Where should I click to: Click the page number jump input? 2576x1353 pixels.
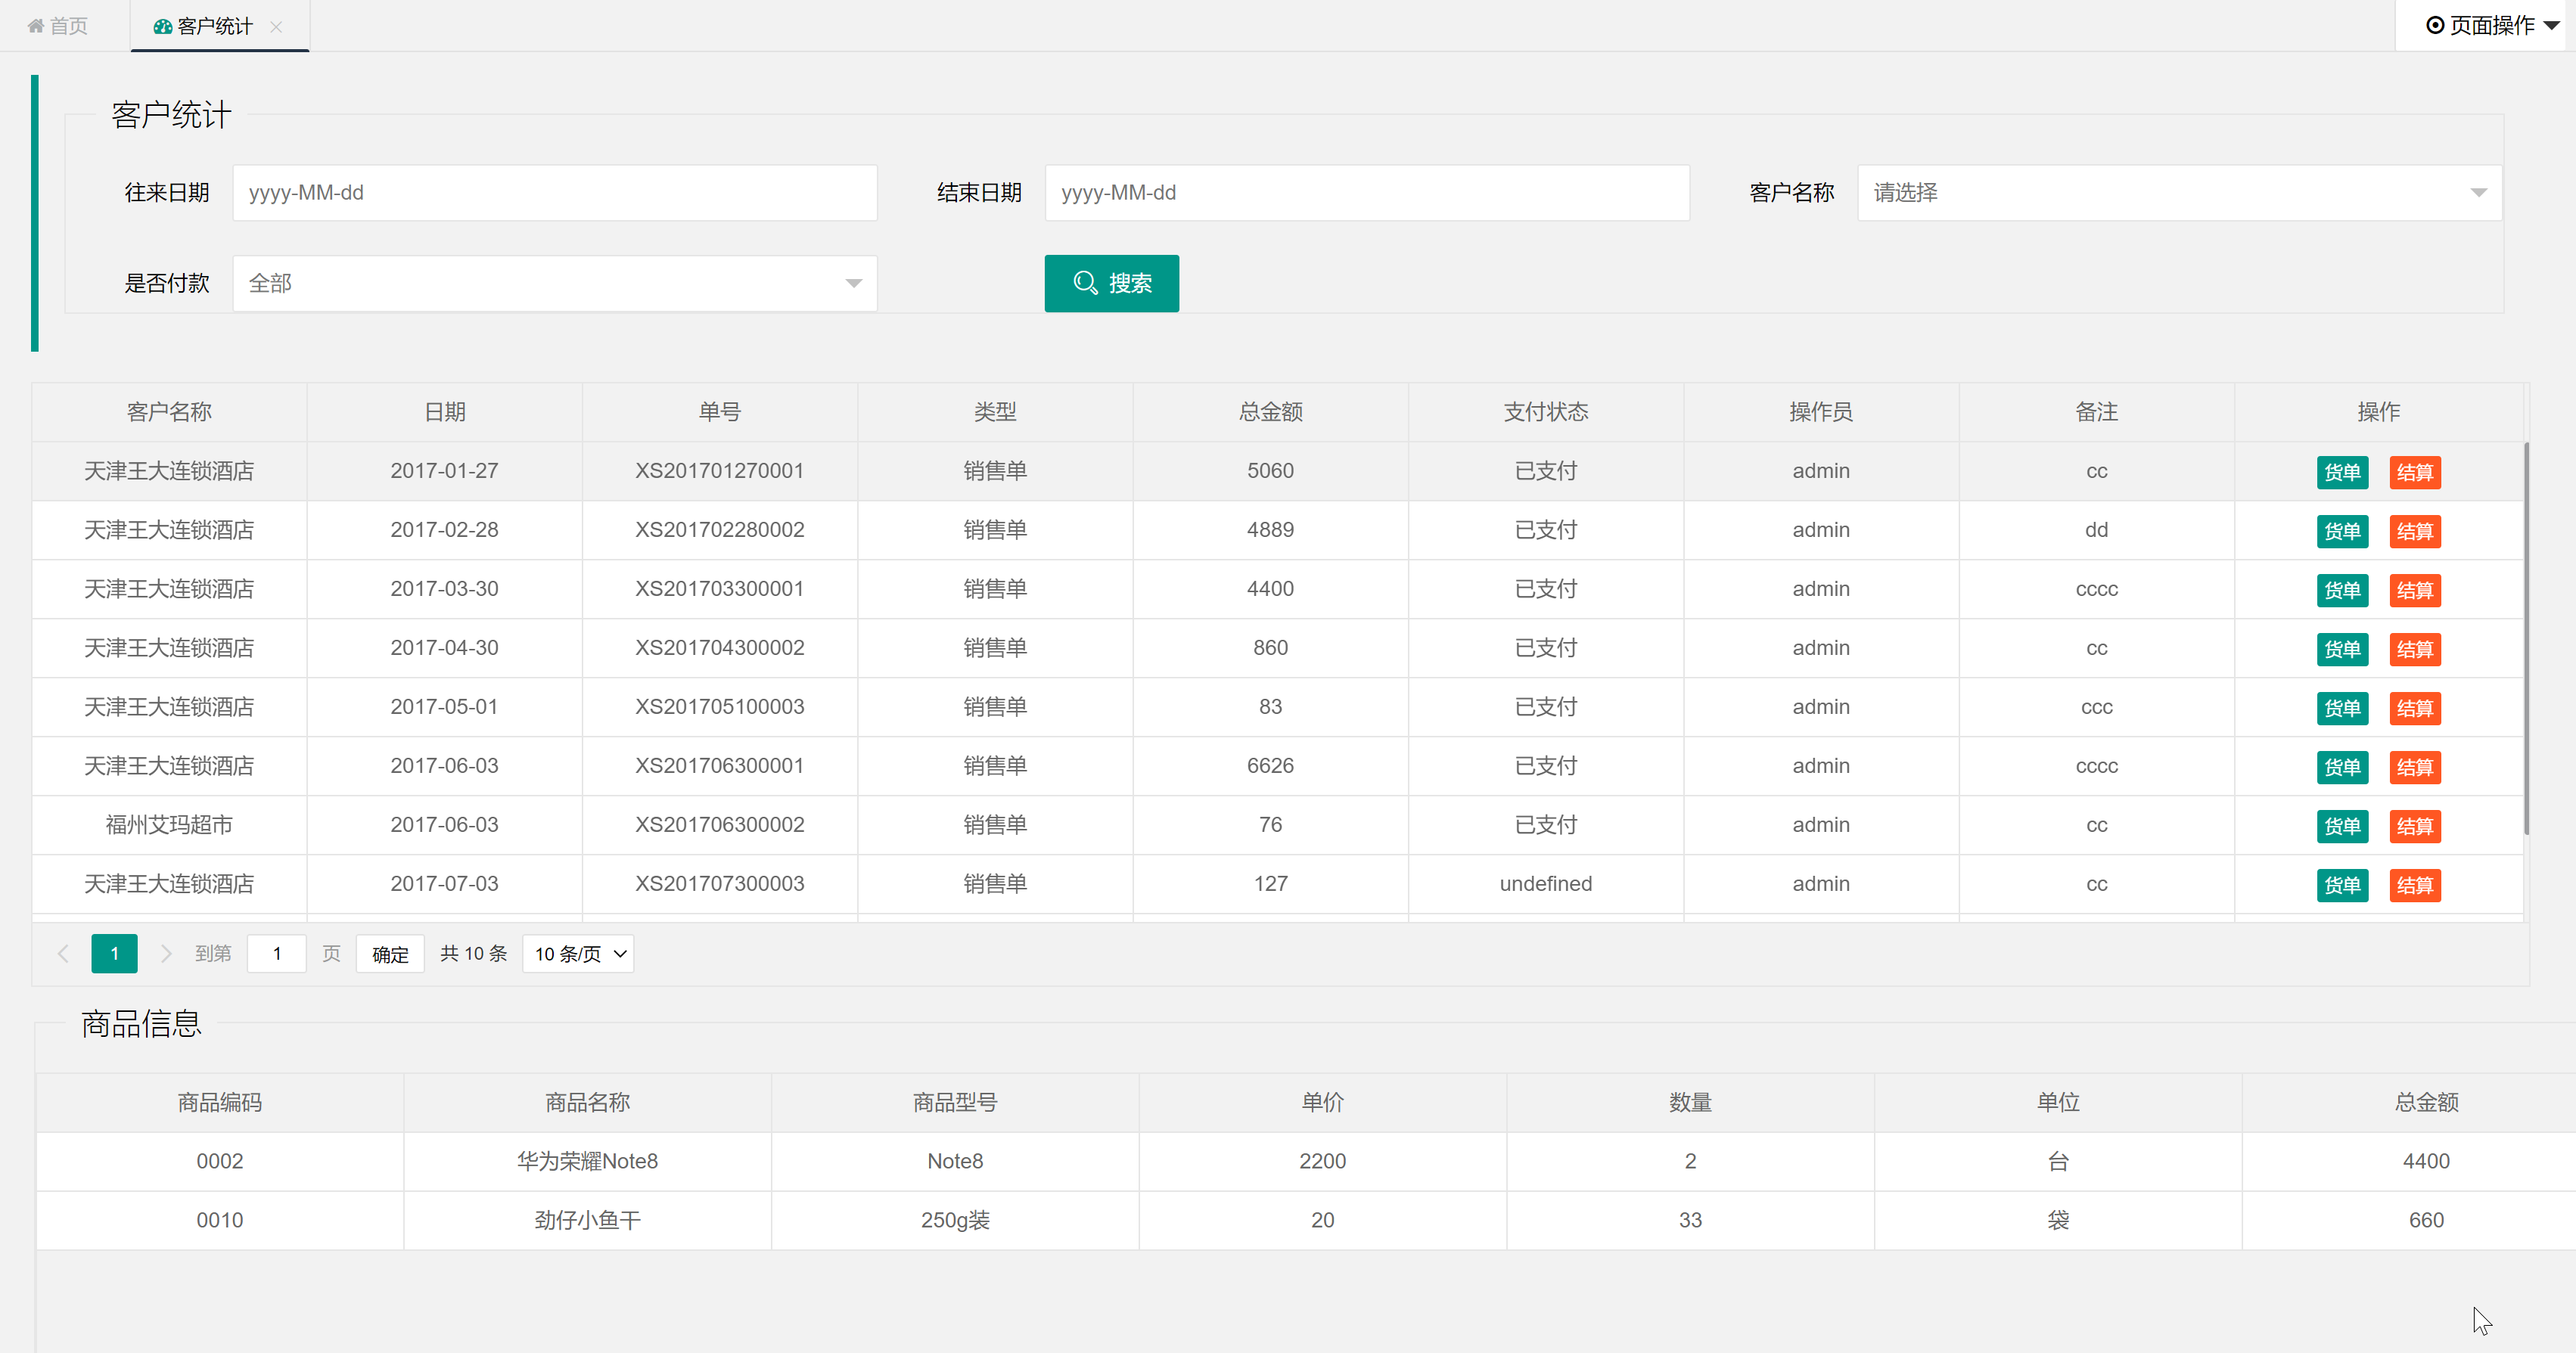pos(276,954)
